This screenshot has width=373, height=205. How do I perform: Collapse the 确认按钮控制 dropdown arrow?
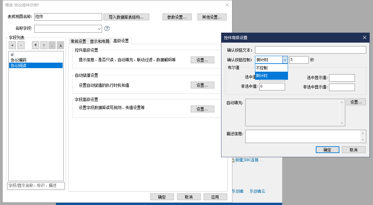click(285, 60)
